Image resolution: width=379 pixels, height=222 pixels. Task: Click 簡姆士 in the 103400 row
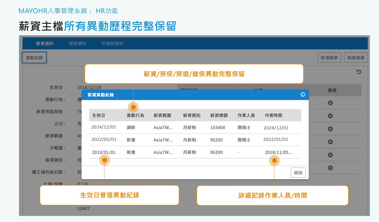[244, 127]
